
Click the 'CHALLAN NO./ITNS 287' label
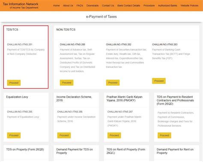120,112
